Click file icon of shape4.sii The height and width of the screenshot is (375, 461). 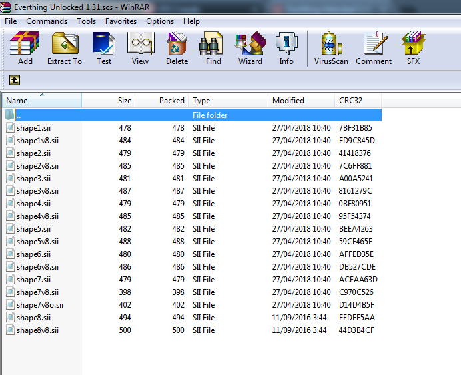[x=10, y=203]
